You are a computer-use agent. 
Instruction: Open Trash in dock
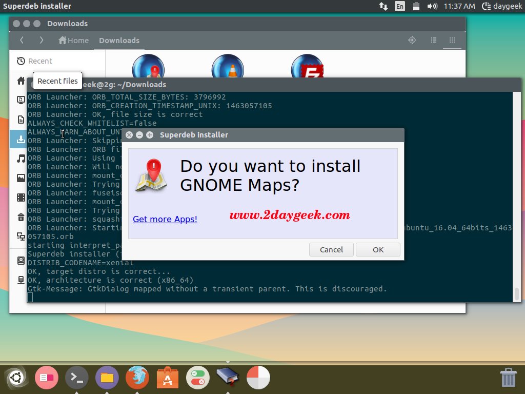(508, 378)
